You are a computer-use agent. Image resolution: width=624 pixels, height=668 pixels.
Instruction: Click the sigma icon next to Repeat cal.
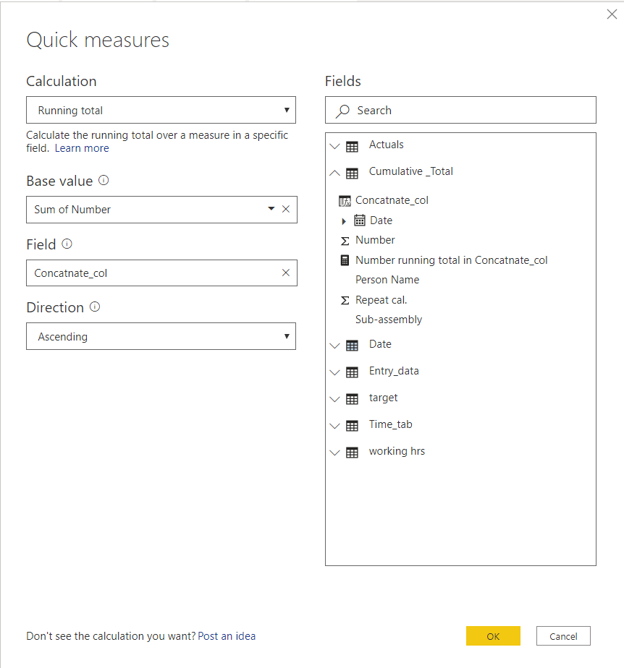(345, 300)
